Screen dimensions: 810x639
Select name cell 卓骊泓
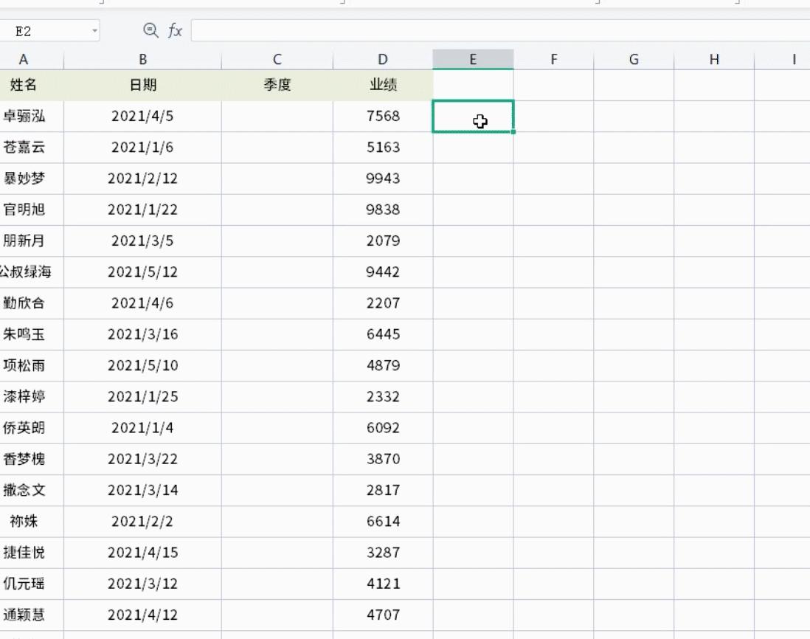(31, 117)
